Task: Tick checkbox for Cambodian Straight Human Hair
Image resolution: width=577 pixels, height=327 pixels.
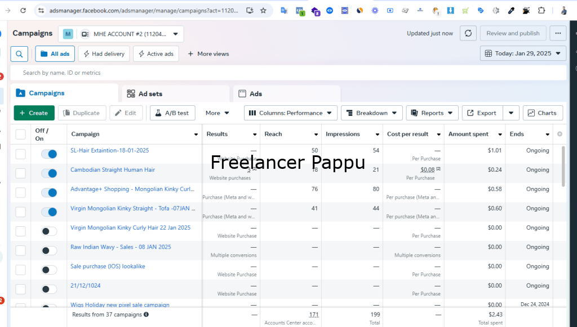Action: (x=21, y=173)
